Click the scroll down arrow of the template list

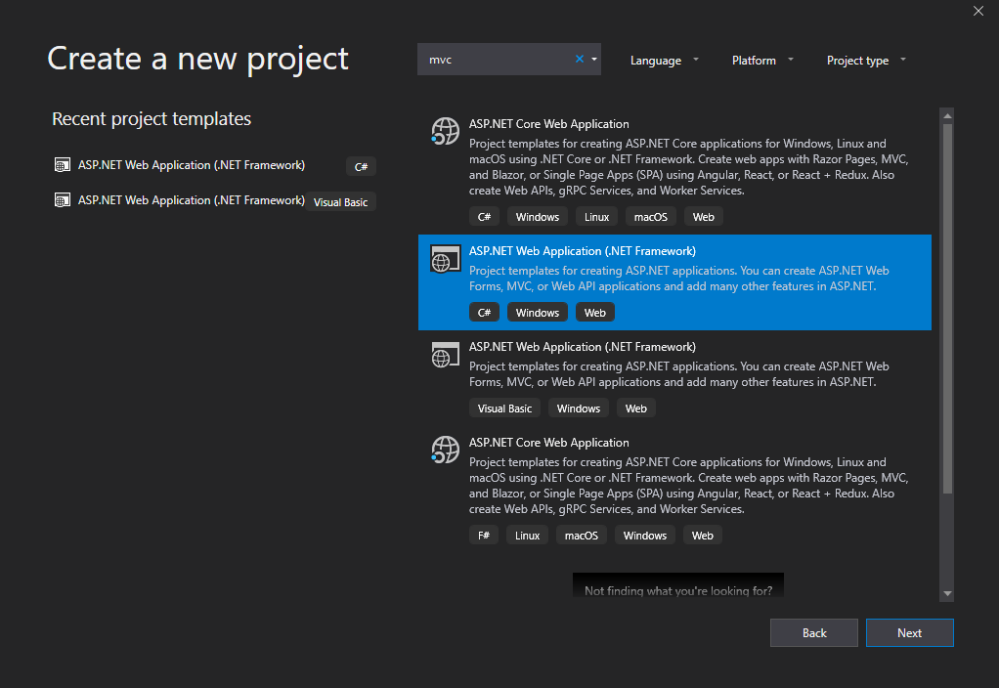[x=947, y=593]
